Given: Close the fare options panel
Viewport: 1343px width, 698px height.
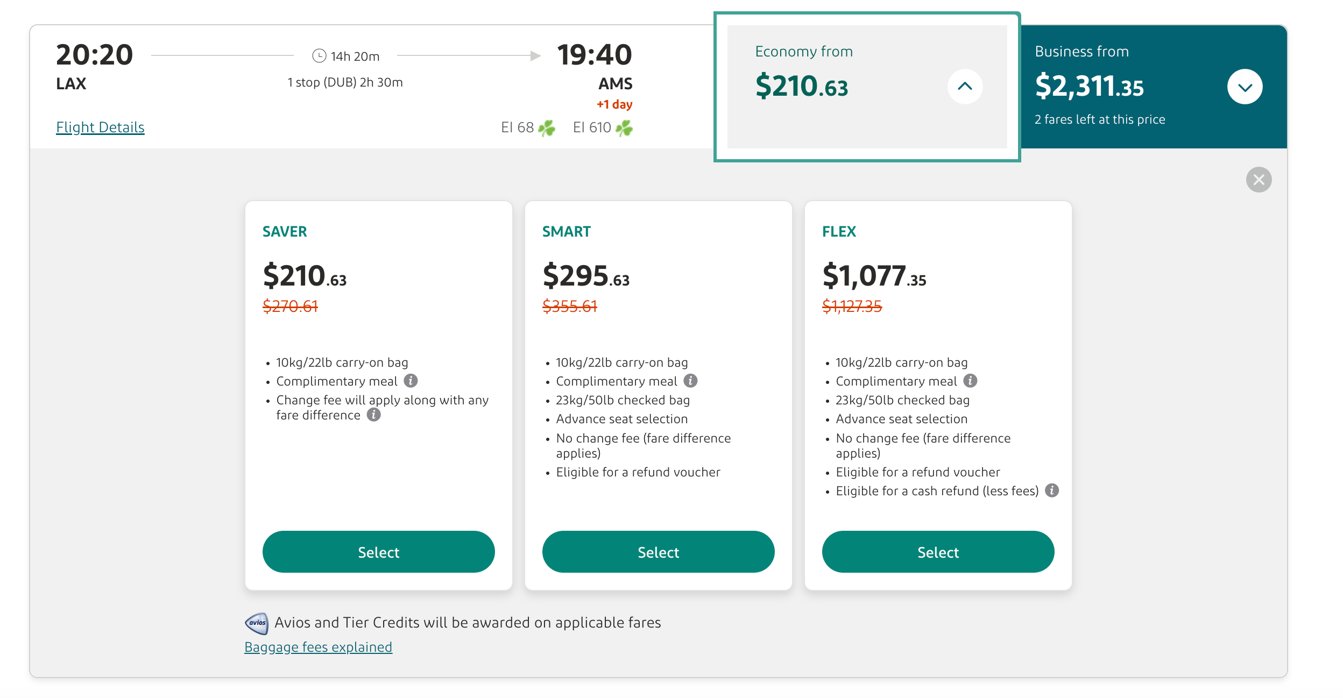Looking at the screenshot, I should [x=1259, y=180].
